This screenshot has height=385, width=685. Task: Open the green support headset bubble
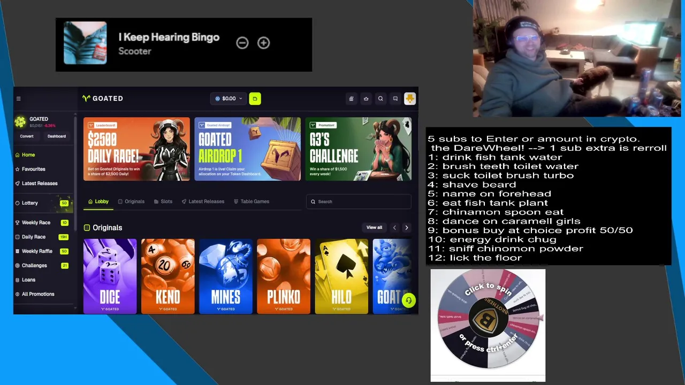[408, 301]
